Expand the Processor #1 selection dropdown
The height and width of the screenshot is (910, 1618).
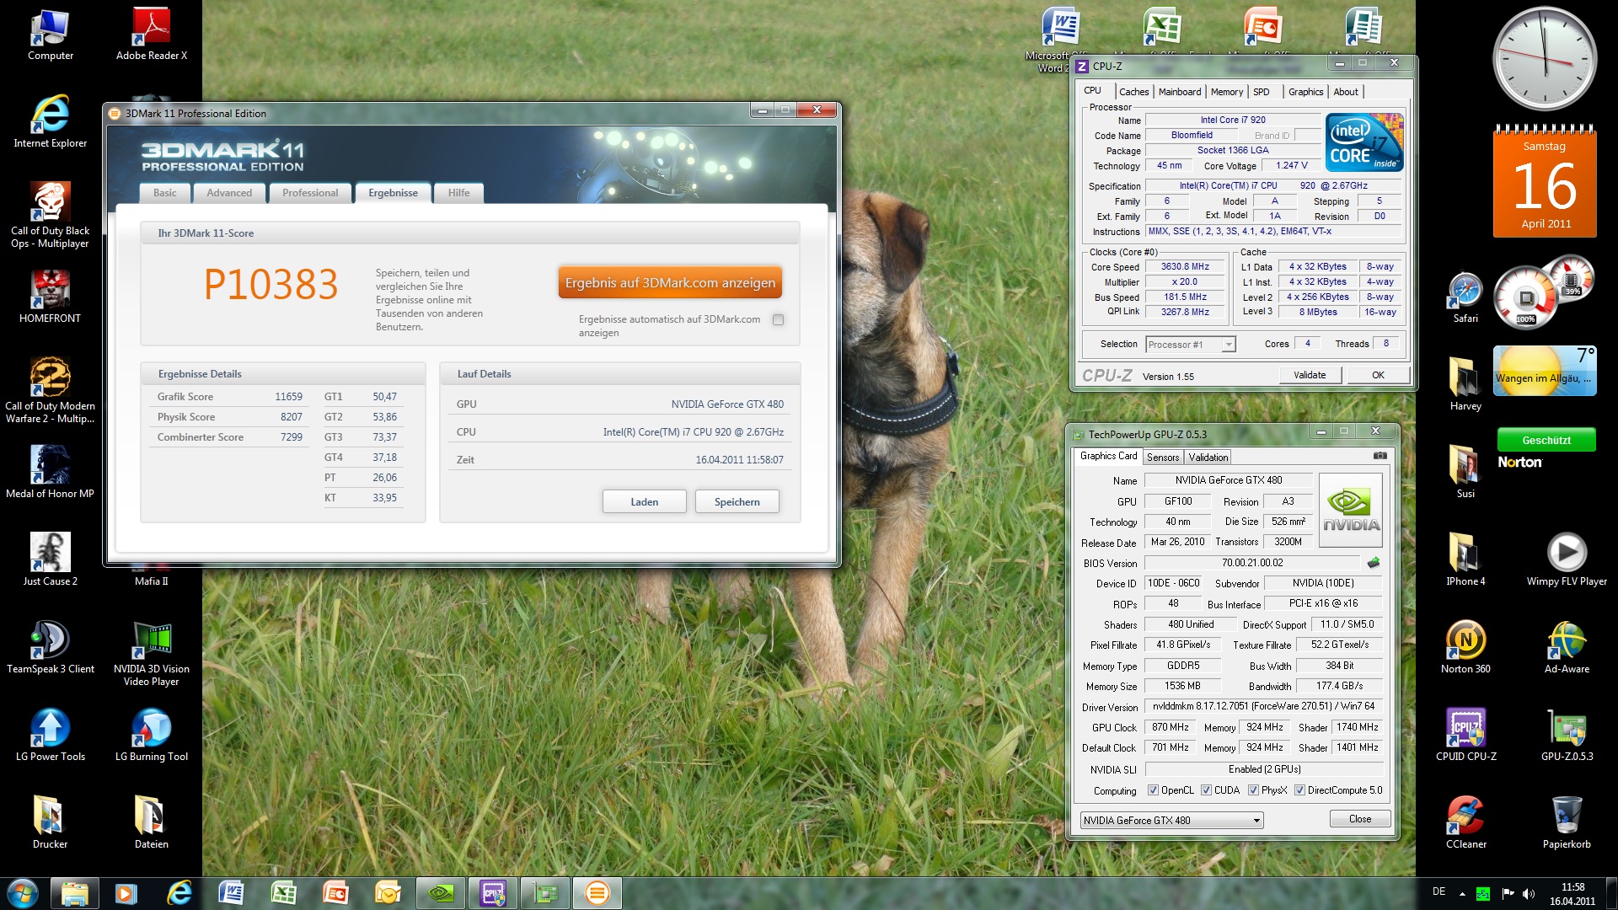coord(1228,345)
